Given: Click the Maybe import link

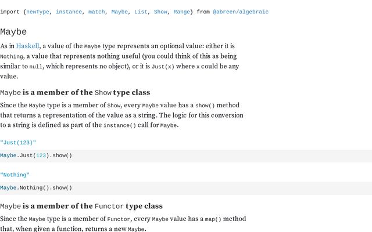Looking at the screenshot, I should tap(120, 12).
